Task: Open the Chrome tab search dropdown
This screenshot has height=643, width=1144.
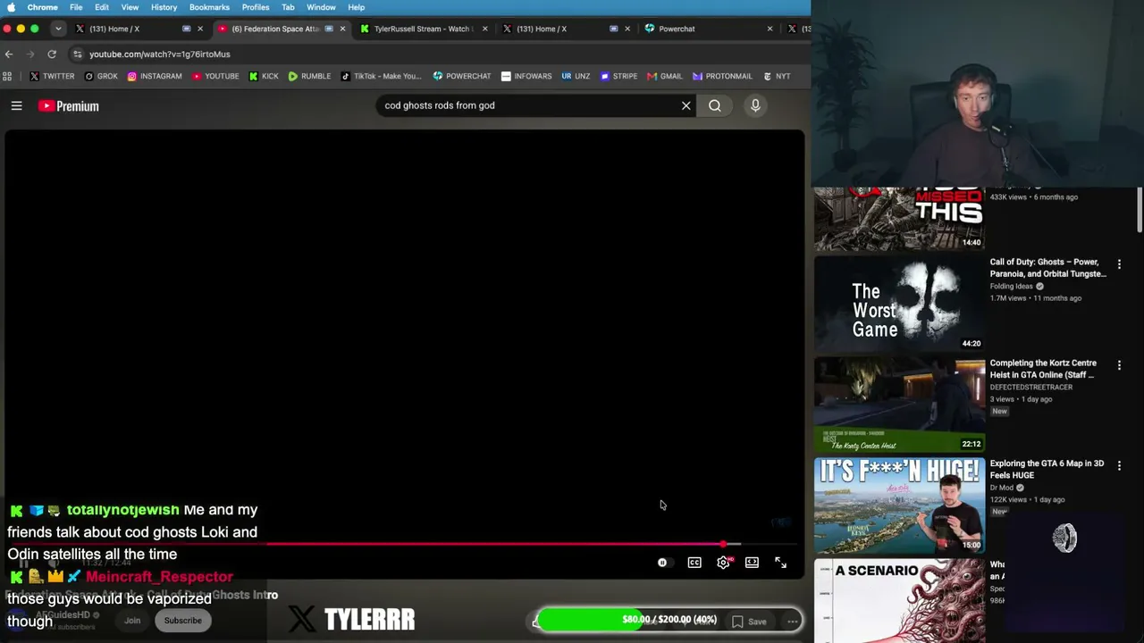Action: coord(58,29)
